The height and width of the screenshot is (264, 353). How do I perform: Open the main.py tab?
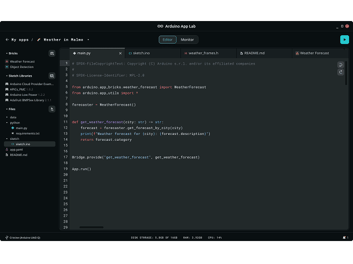tap(97, 53)
